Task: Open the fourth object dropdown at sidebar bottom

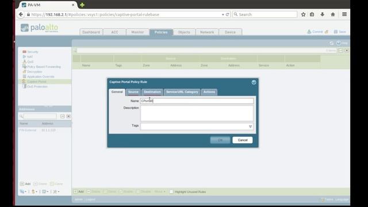Action: [56, 191]
